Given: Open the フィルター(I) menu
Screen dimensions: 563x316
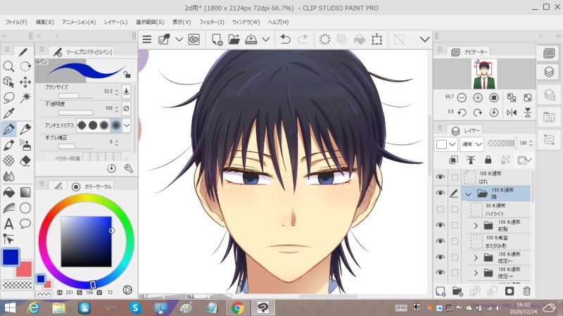Looking at the screenshot, I should (212, 23).
